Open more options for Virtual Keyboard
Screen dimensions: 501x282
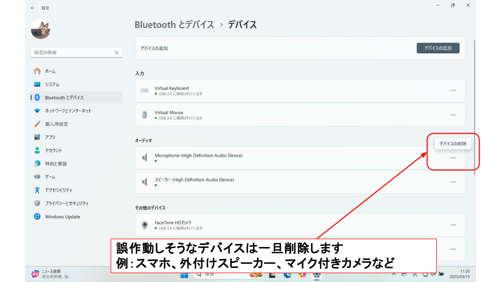click(453, 91)
